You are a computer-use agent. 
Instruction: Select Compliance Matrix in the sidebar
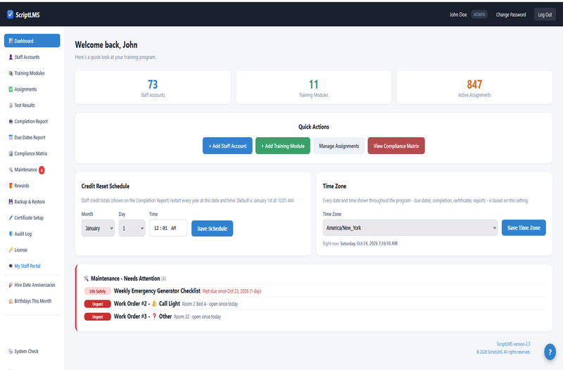(x=32, y=153)
